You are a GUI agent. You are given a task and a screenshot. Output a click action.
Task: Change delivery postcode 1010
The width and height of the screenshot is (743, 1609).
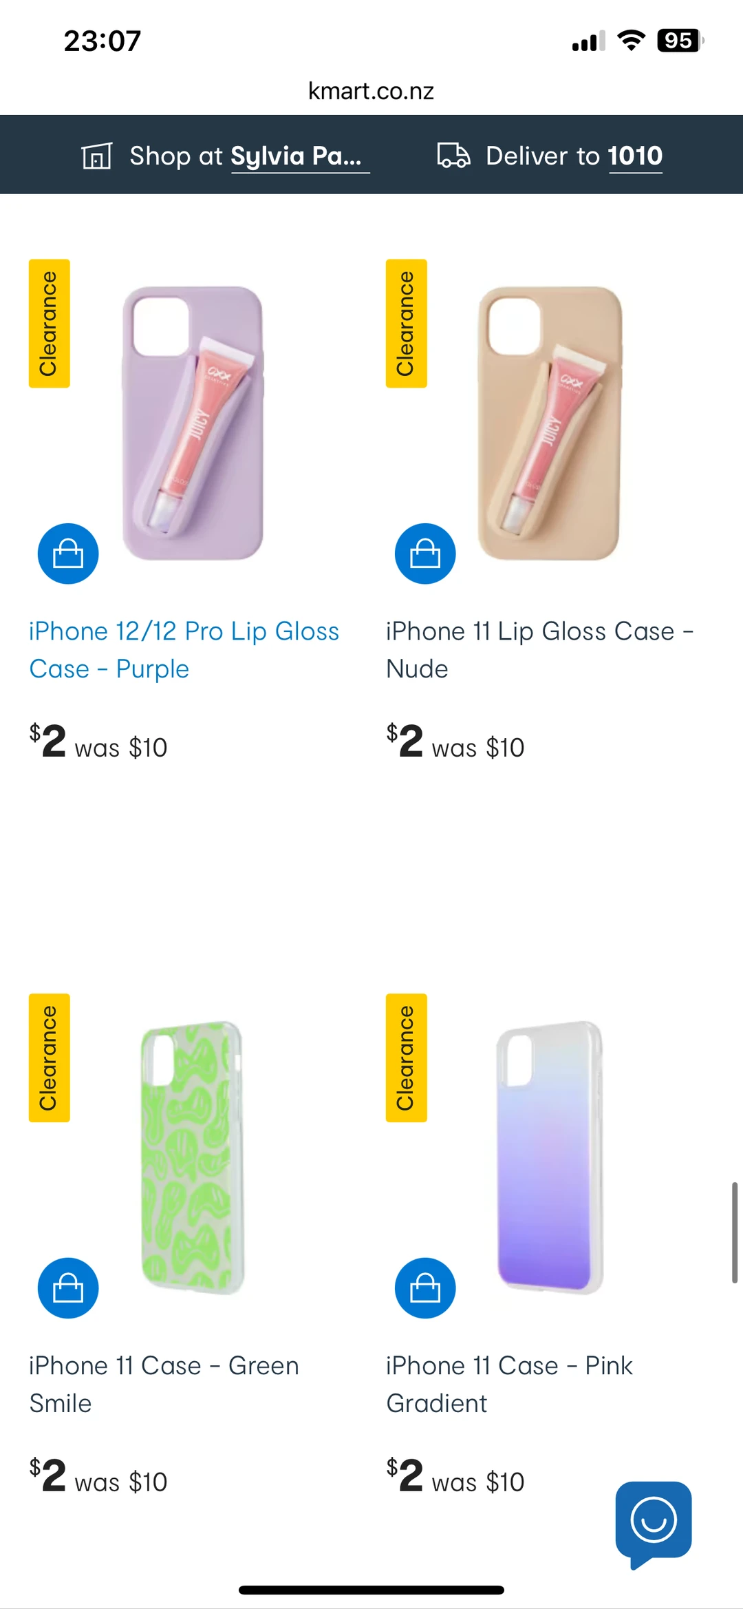tap(636, 156)
